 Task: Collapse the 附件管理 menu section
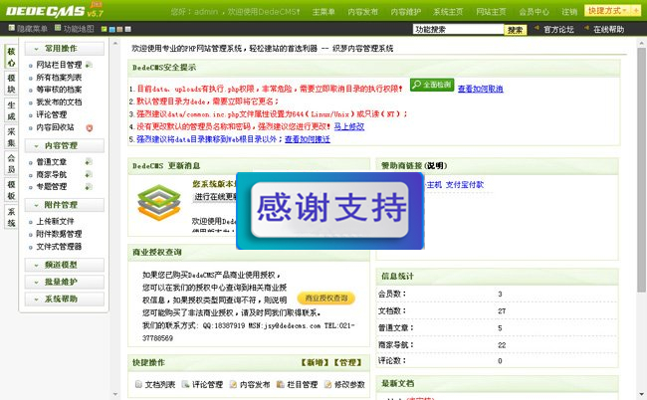point(65,205)
